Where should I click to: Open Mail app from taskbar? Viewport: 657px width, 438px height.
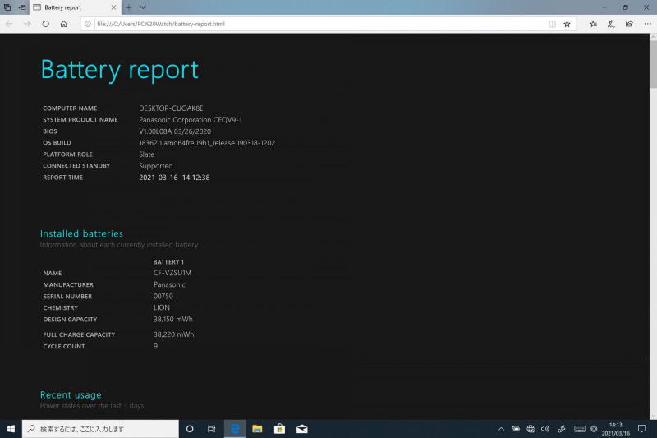tap(301, 429)
